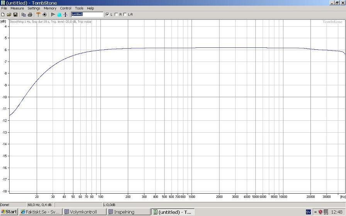Enable the L-R channel checkbox
Viewport: 346px width, 216px height.
coord(125,15)
